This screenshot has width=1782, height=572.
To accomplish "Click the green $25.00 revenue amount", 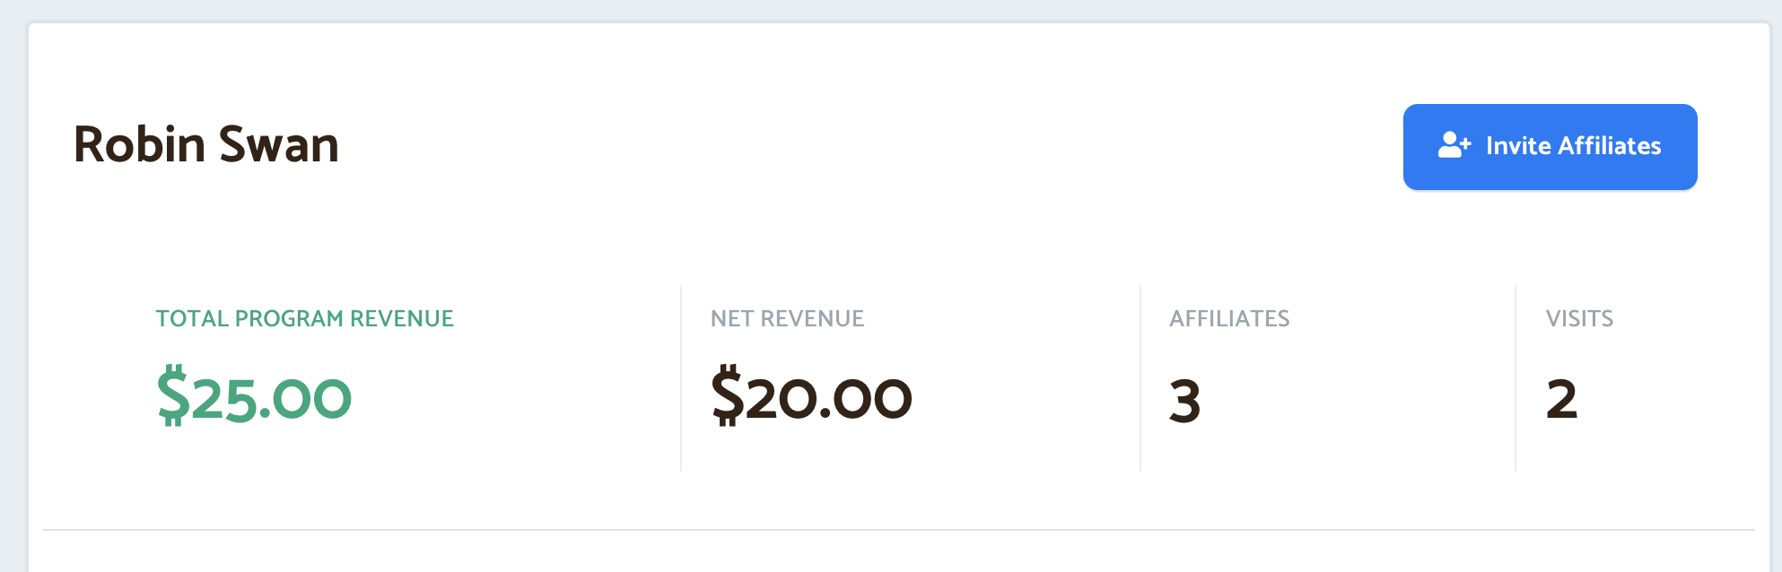I will (x=255, y=397).
